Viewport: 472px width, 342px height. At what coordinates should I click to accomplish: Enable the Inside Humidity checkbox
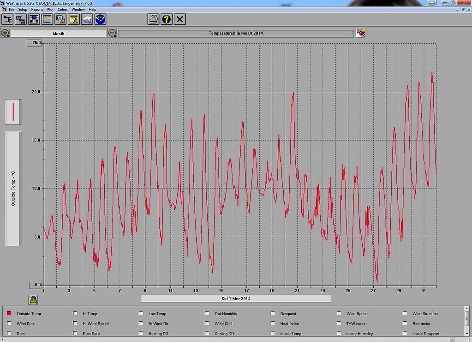click(x=339, y=333)
